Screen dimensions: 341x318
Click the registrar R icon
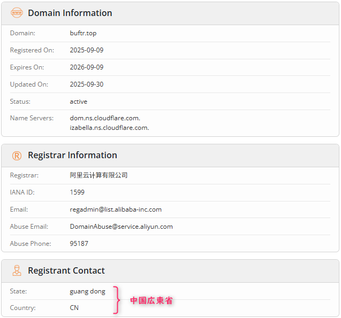click(17, 156)
